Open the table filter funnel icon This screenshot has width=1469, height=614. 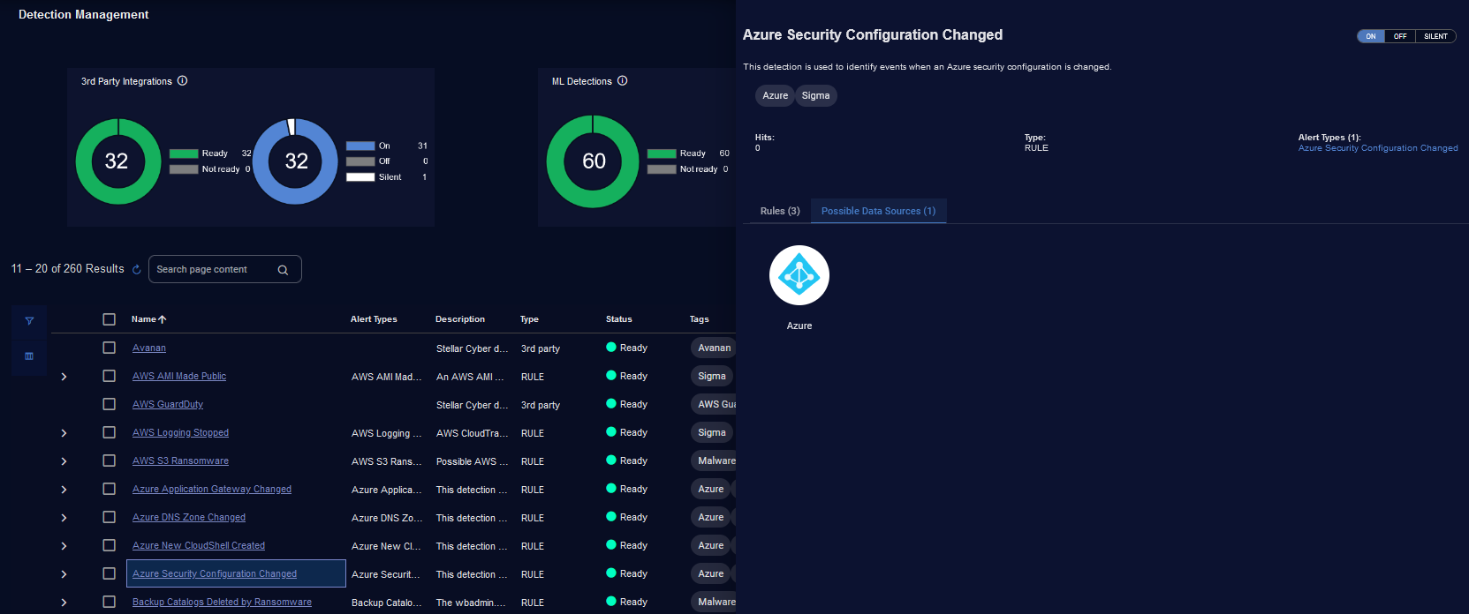[x=29, y=321]
